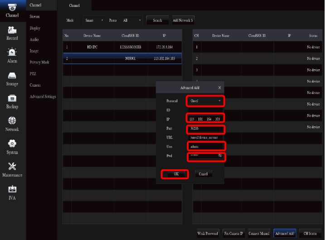Click the Search button
The width and height of the screenshot is (326, 240).
click(x=157, y=20)
